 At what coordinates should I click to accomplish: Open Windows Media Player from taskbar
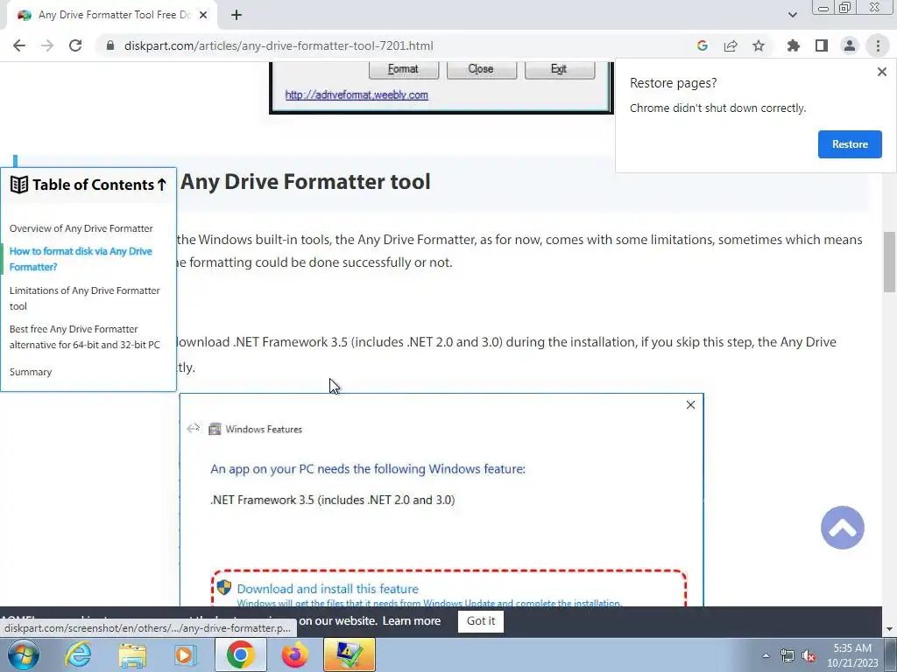pos(186,654)
